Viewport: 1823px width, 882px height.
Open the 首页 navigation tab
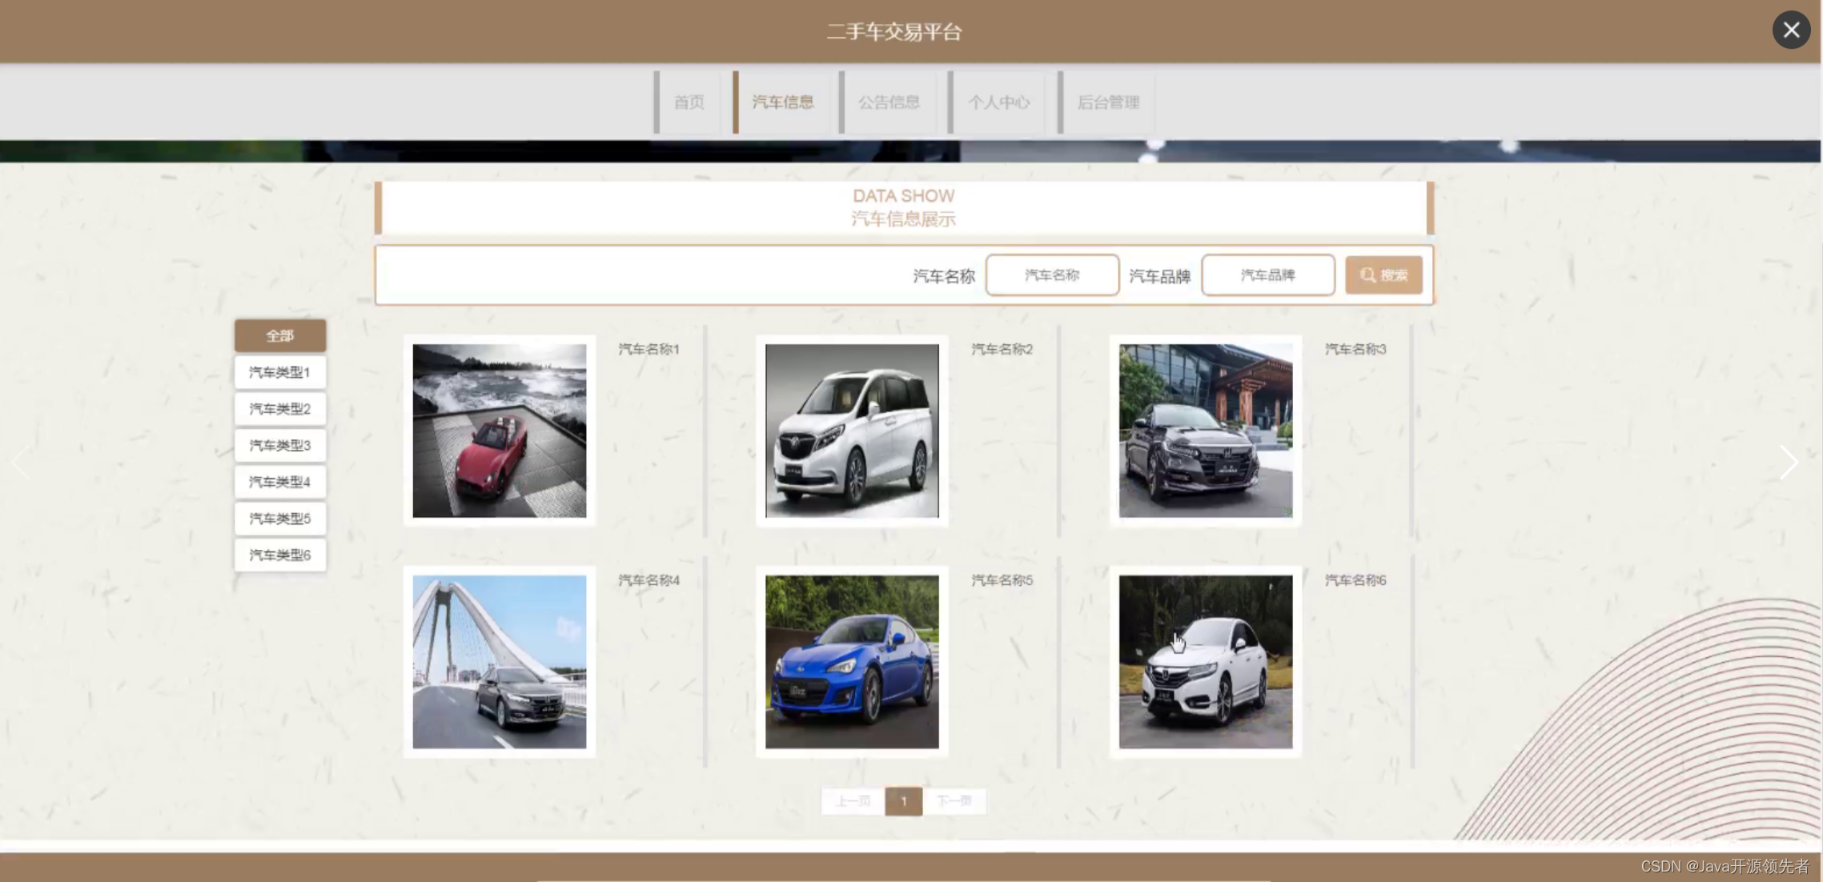[x=689, y=102]
